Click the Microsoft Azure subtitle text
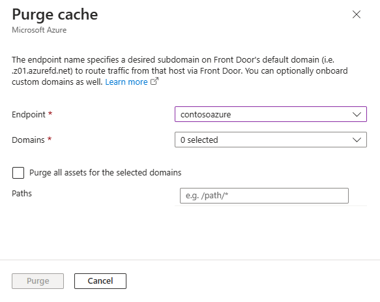Viewport: 380px width, 302px height. (x=39, y=30)
